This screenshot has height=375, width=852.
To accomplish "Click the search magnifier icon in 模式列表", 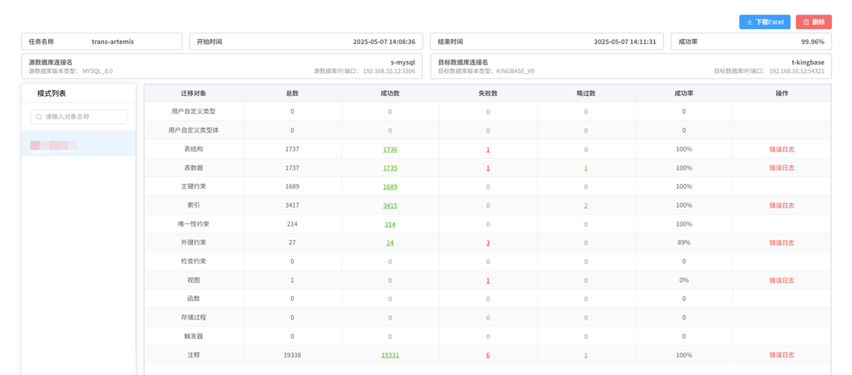I will point(39,117).
